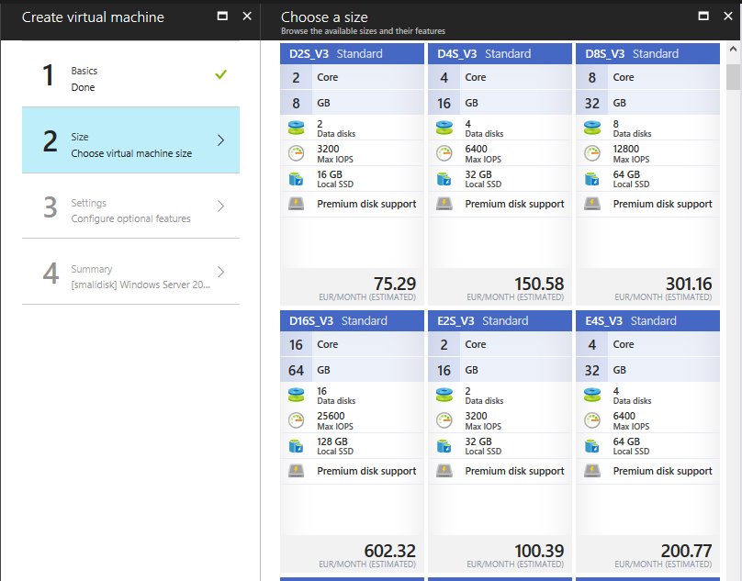Click the Local SSD icon on D8S_V3 card
This screenshot has height=581, width=742.
pos(592,179)
